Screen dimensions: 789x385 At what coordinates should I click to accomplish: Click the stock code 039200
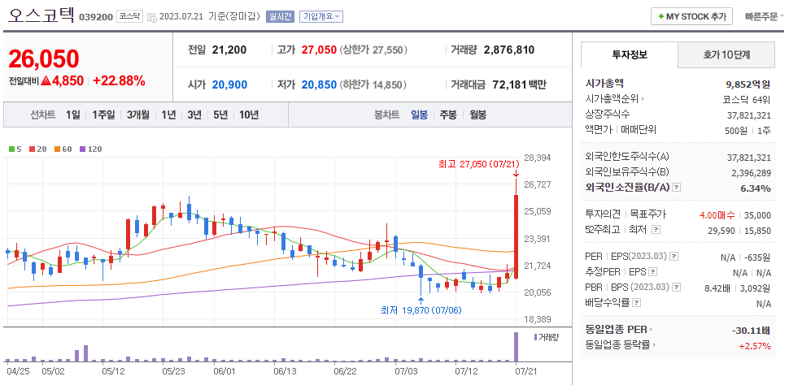tap(96, 17)
